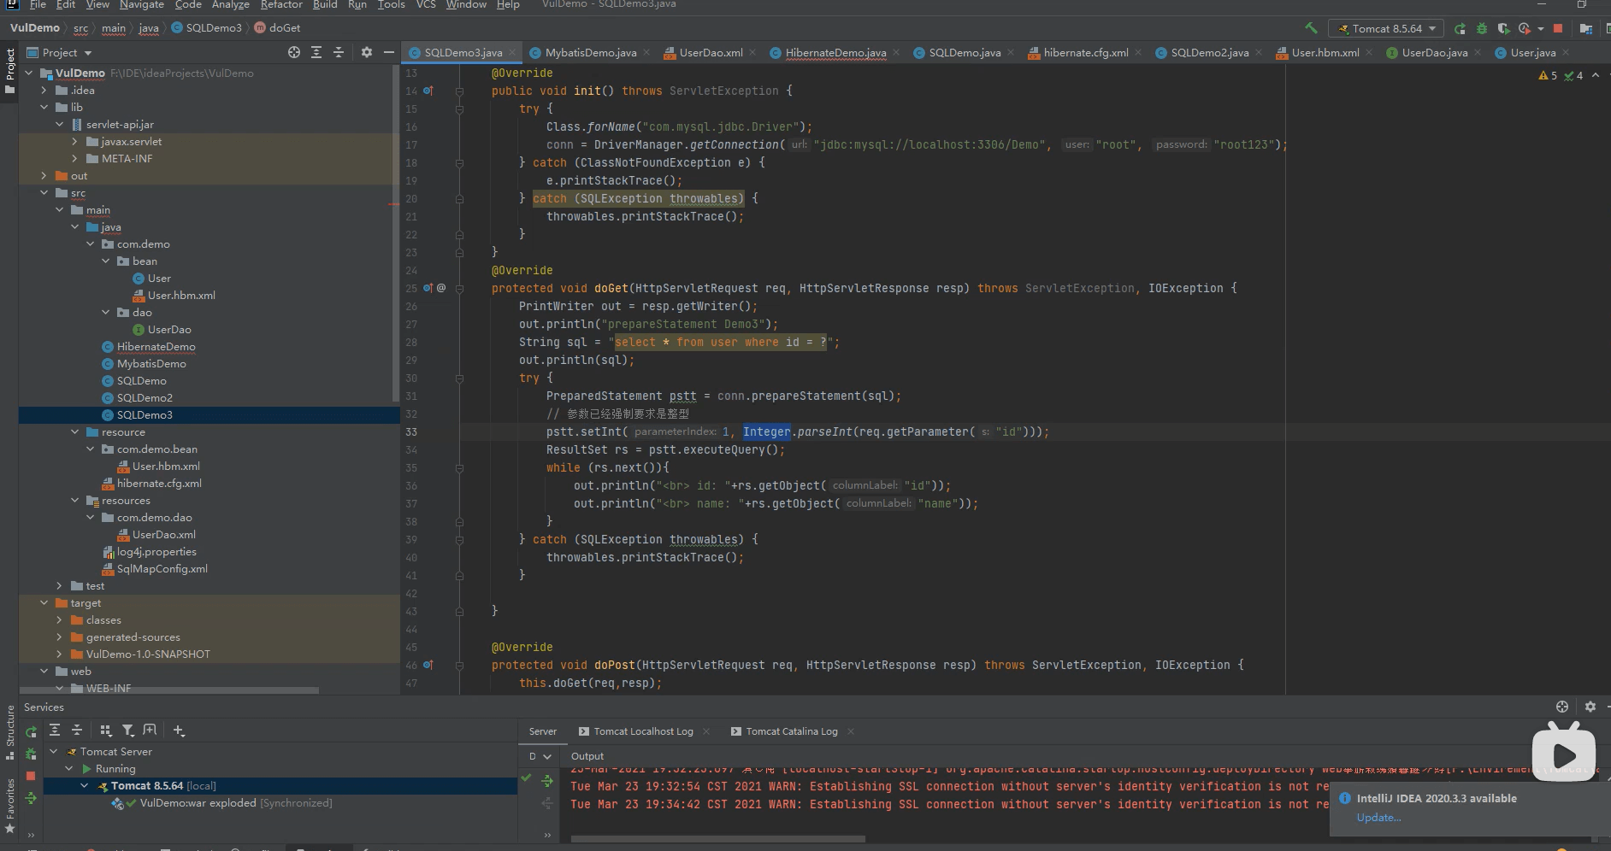
Task: Click the green Build Project hammer icon
Action: [1311, 28]
